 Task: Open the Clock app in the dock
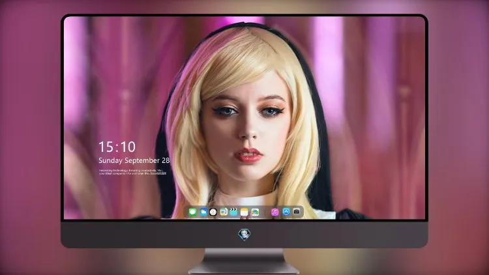click(213, 212)
